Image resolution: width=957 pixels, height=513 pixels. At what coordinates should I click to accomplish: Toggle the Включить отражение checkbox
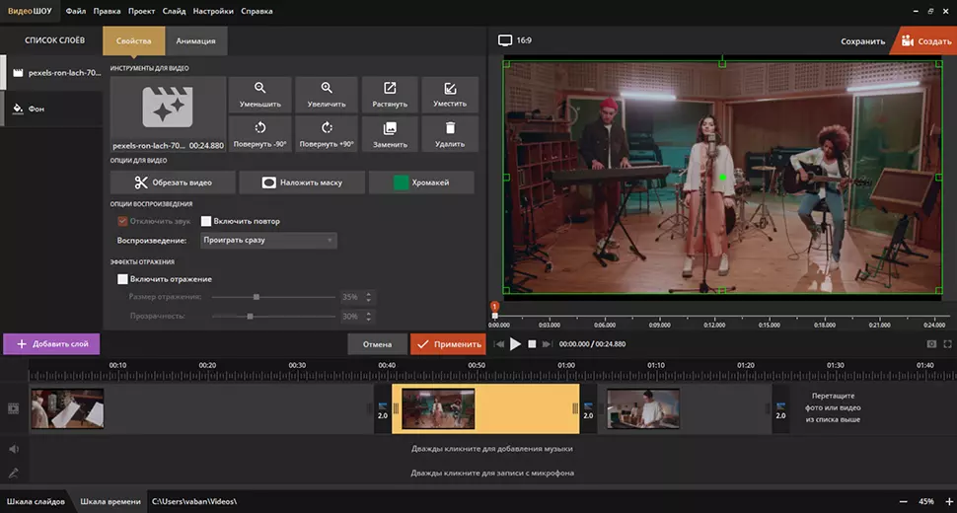coord(122,279)
